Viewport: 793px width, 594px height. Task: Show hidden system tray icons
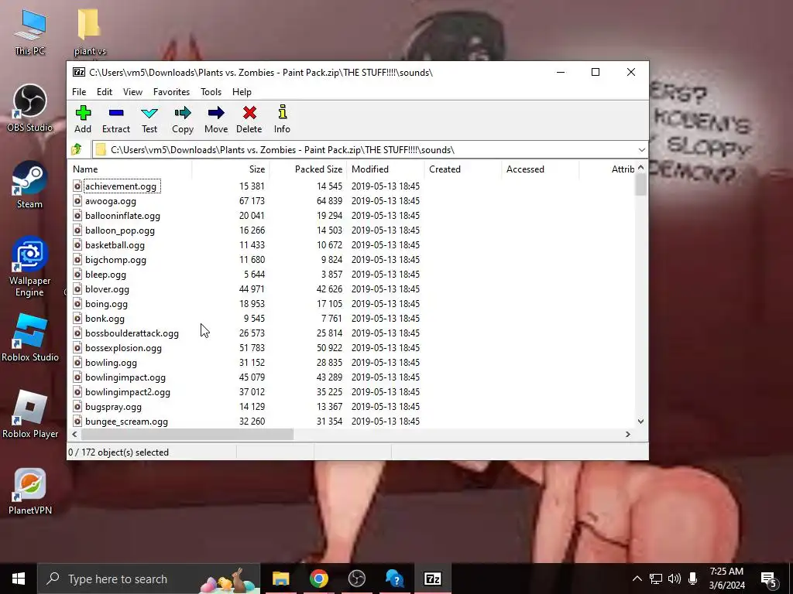637,579
